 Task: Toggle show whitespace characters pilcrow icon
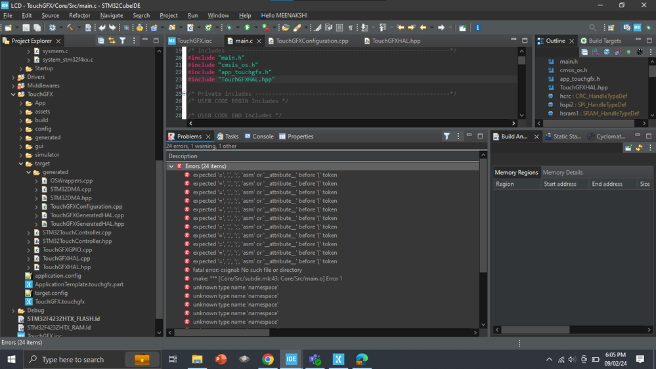point(350,28)
